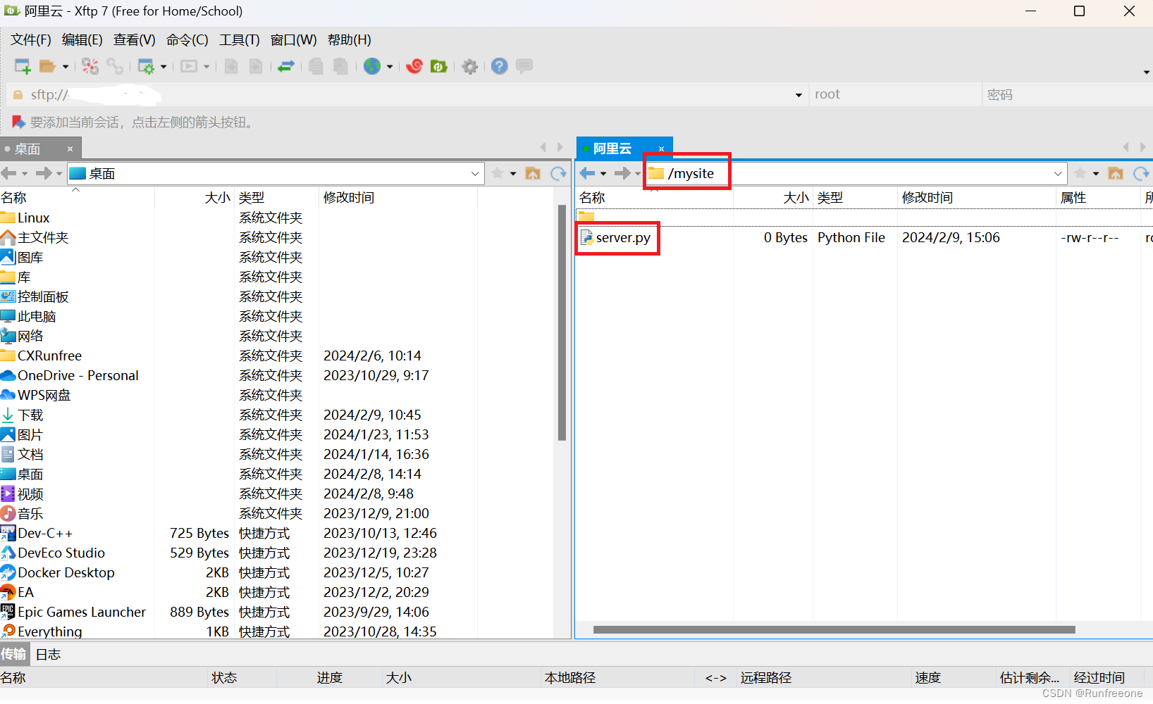Image resolution: width=1153 pixels, height=704 pixels.
Task: Open the 工具(T) menu
Action: click(x=240, y=39)
